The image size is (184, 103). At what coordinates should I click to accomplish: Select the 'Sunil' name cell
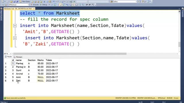click(x=19, y=70)
